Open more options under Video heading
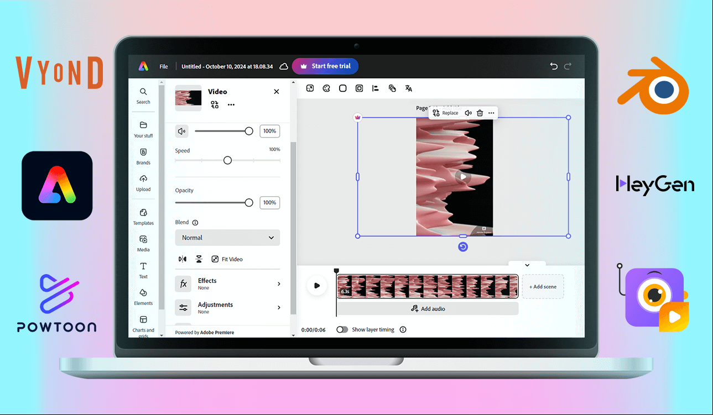This screenshot has width=713, height=415. click(231, 104)
